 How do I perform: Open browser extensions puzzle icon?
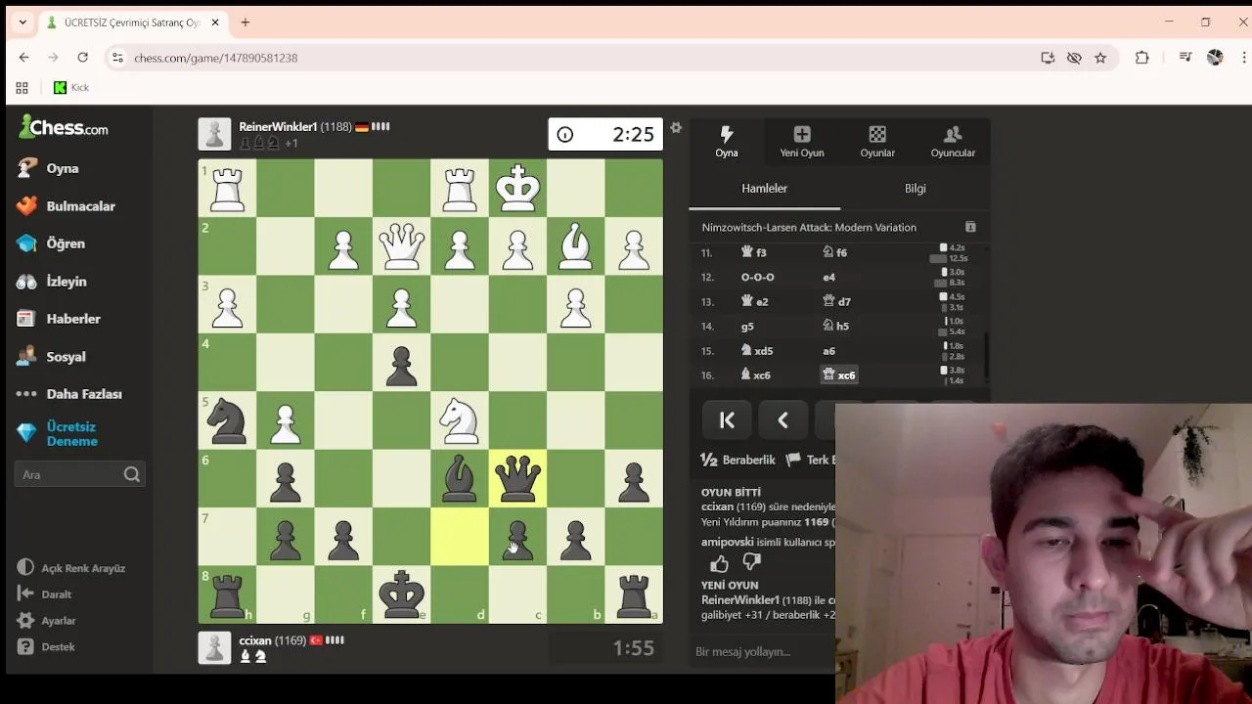click(x=1141, y=58)
